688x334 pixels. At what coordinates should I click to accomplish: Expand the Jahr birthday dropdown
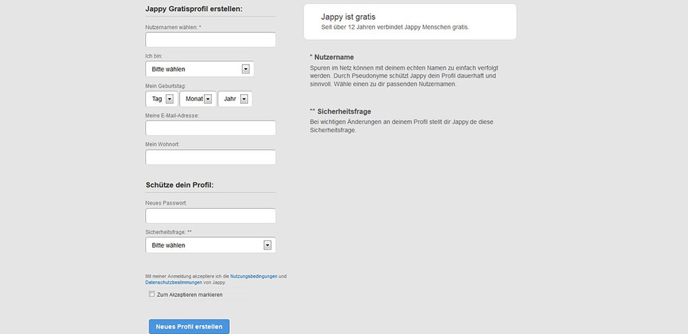pyautogui.click(x=235, y=99)
